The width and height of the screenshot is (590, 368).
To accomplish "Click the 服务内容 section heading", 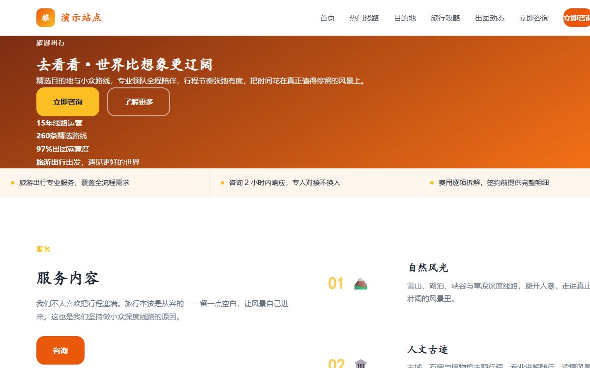I will (x=68, y=278).
